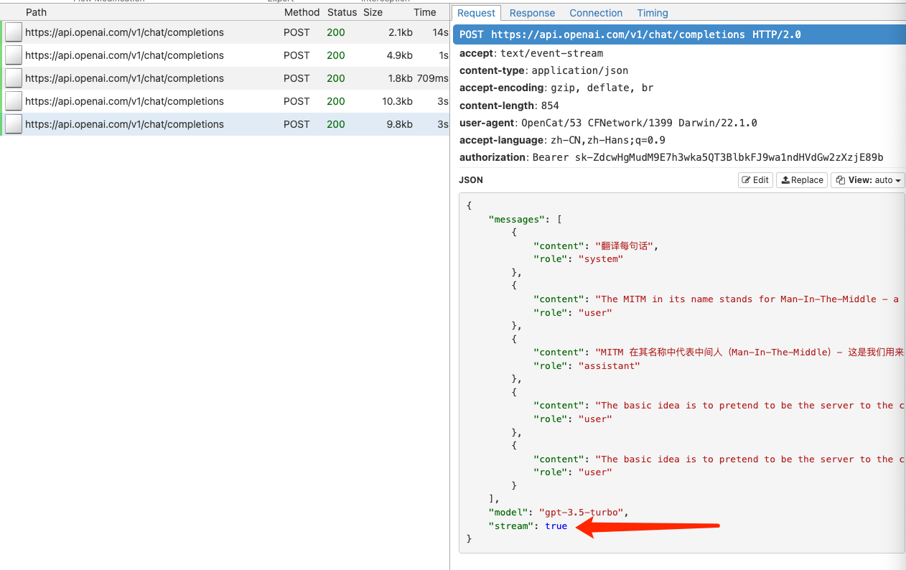Click the Method column header
Screen dimensions: 906x570
pos(302,12)
